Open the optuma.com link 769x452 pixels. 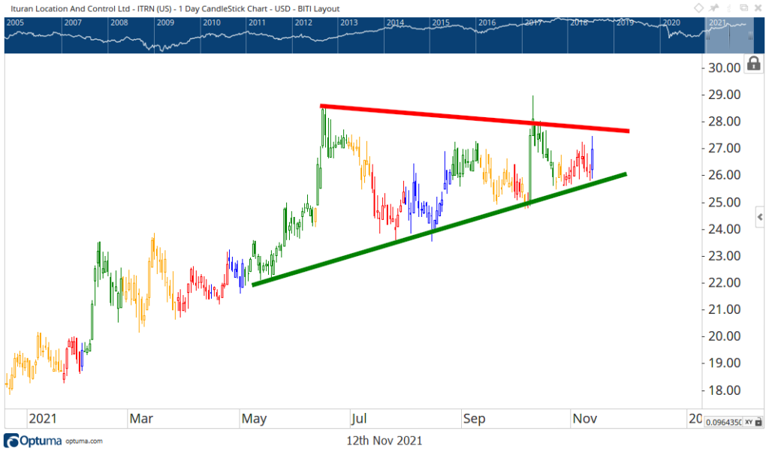(84, 441)
